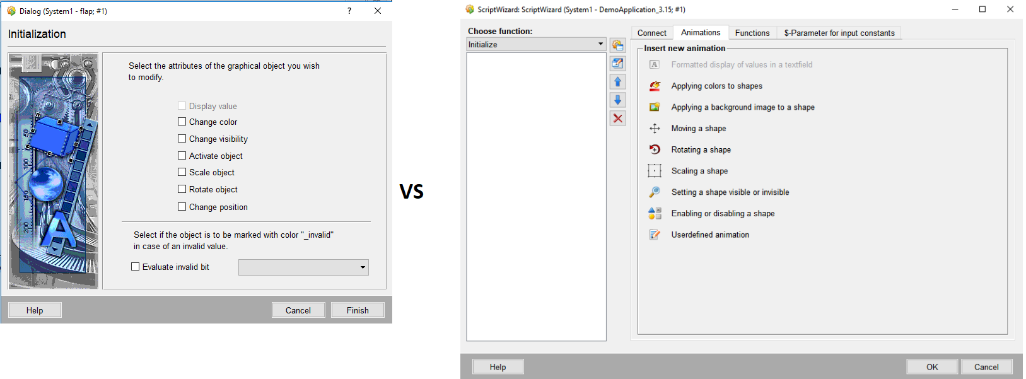Click the wizard artwork image in Dialog
1026x379 pixels.
53,170
